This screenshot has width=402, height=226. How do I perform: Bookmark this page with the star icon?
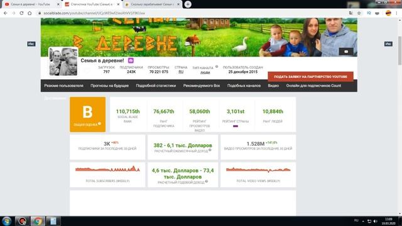tap(359, 13)
